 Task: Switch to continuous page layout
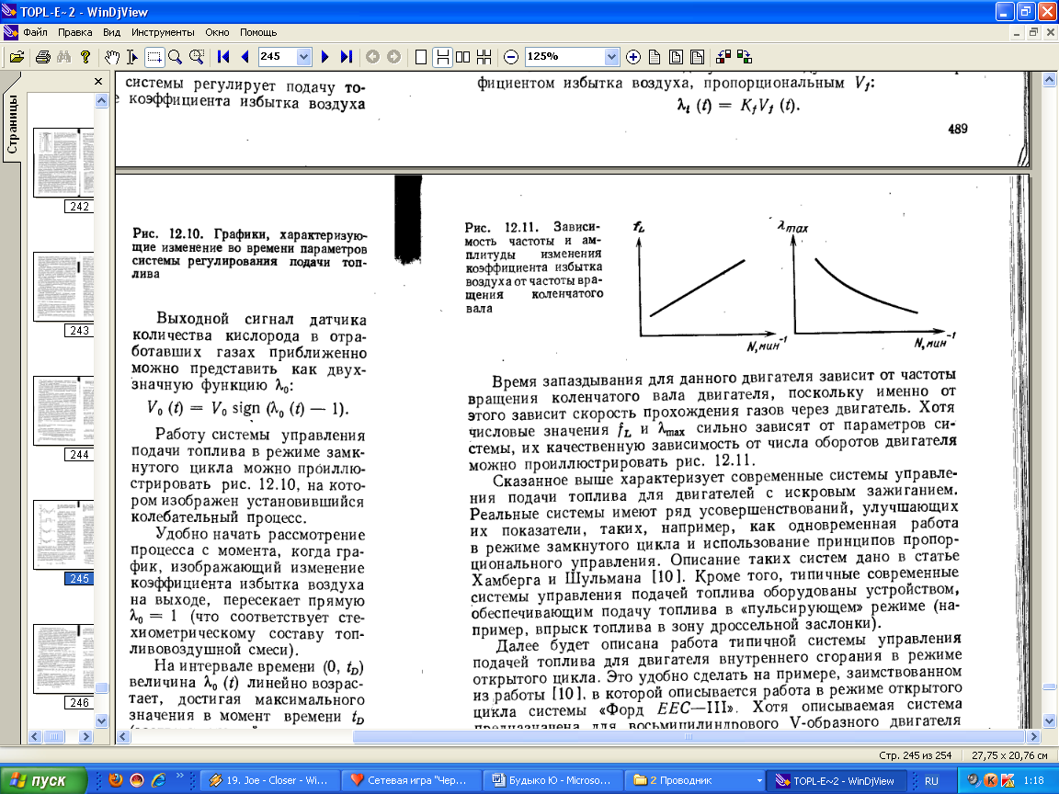point(441,57)
